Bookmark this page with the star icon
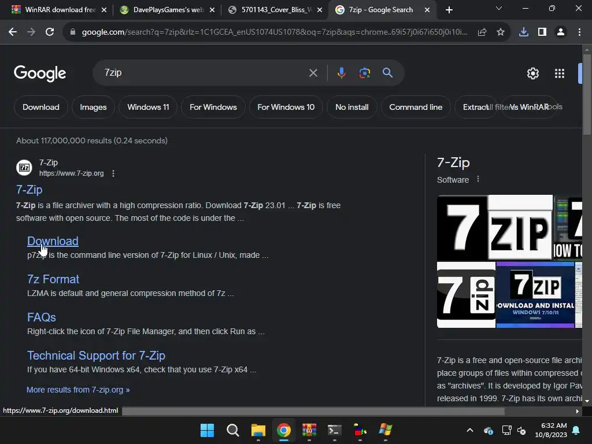The width and height of the screenshot is (592, 444). point(501,32)
